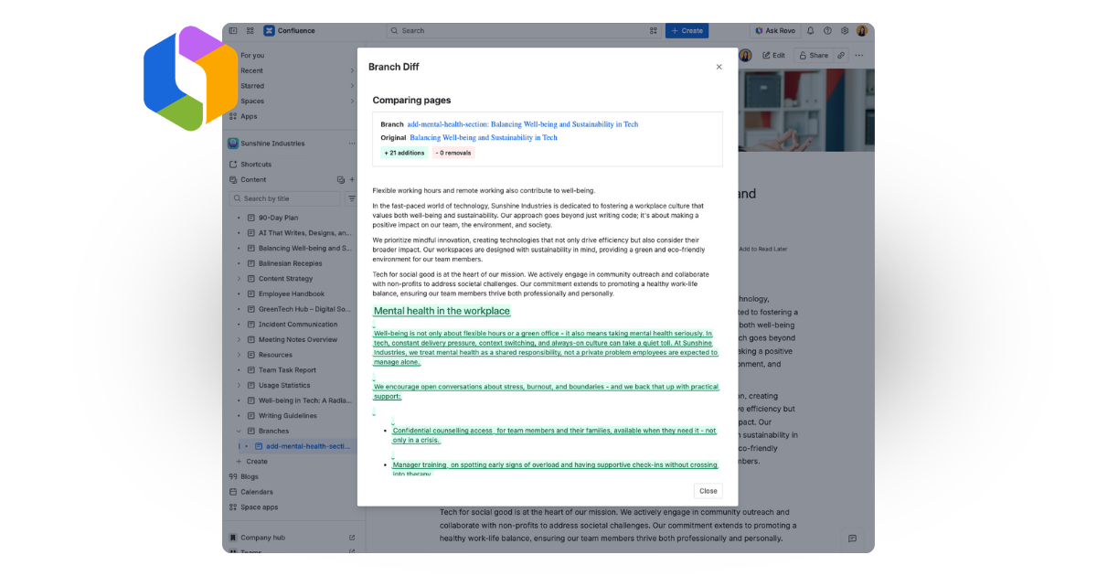Click the -0 removals badge
This screenshot has width=1097, height=576.
[x=453, y=153]
